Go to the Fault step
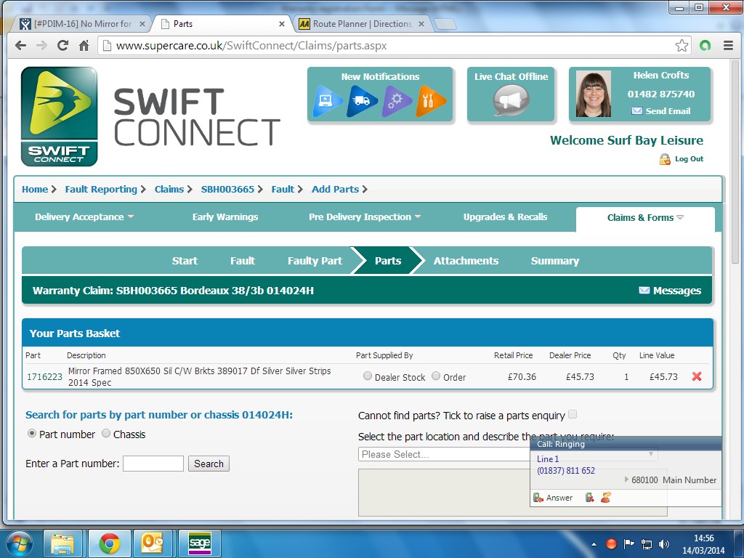 tap(243, 261)
